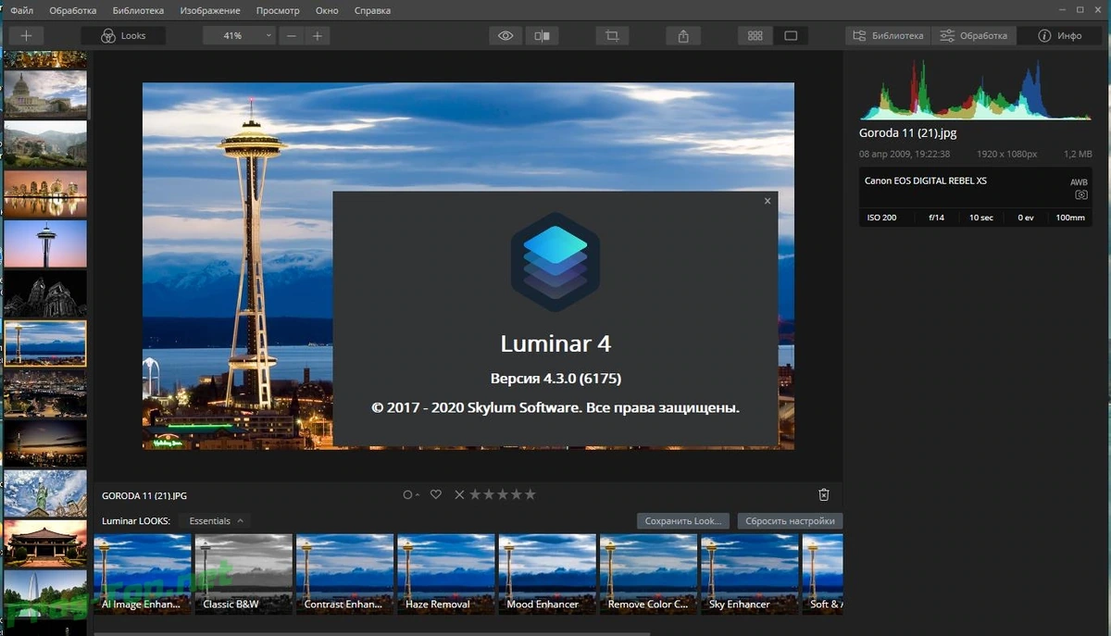
Task: Click the Luminar 4 logo in dialog
Action: (x=555, y=261)
